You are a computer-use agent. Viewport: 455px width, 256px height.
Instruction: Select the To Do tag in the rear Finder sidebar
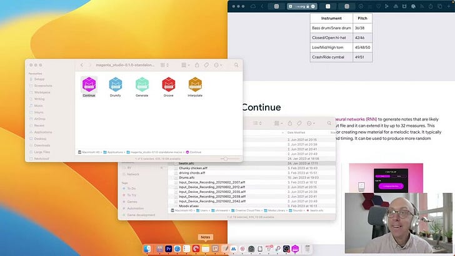coord(129,189)
